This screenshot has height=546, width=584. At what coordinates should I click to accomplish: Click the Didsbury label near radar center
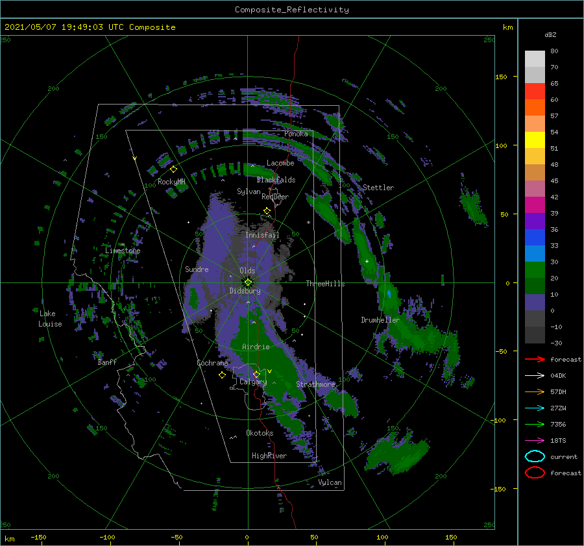(x=245, y=291)
